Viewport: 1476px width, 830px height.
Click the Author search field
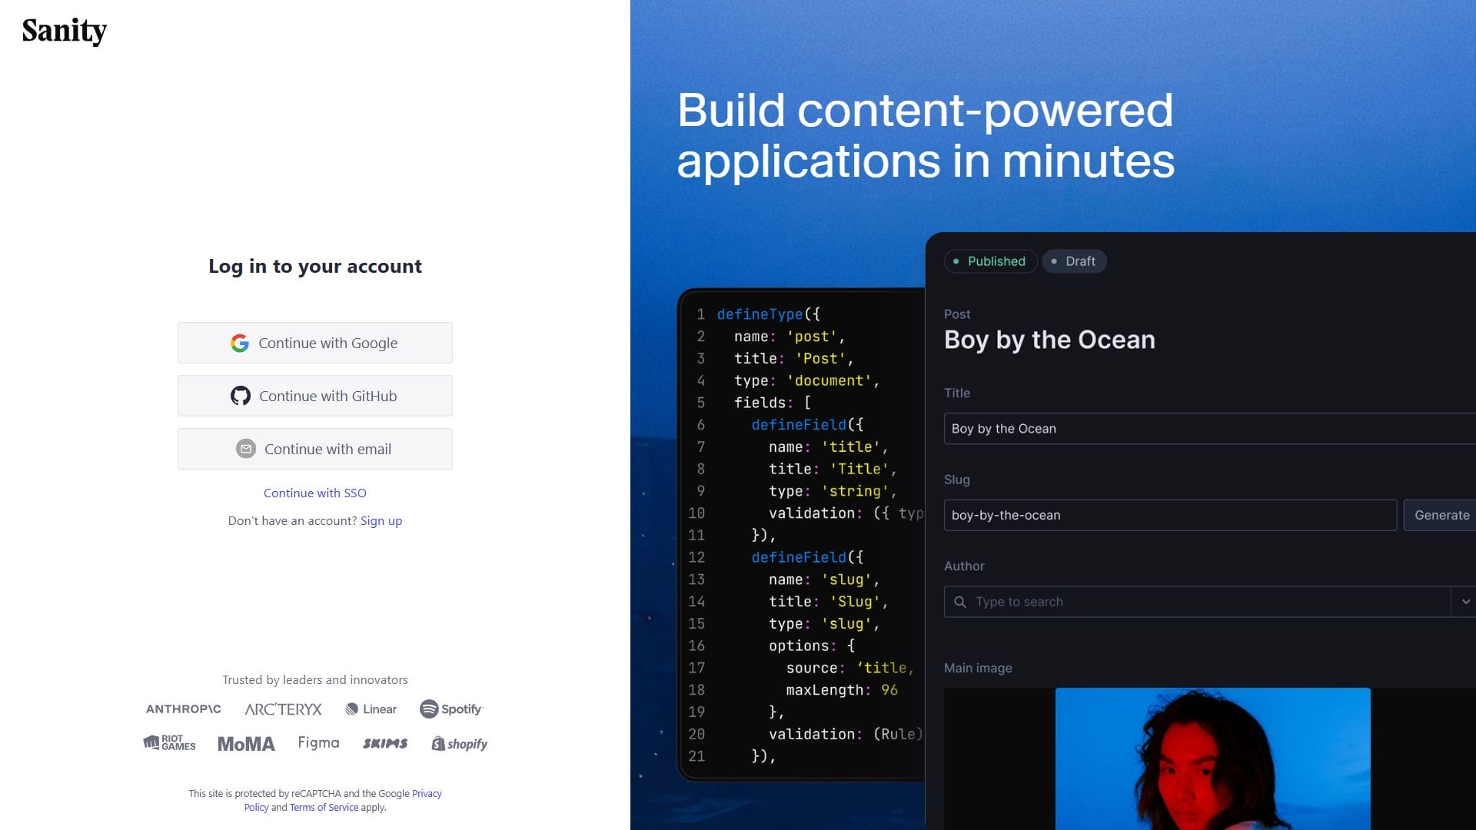coord(1197,602)
